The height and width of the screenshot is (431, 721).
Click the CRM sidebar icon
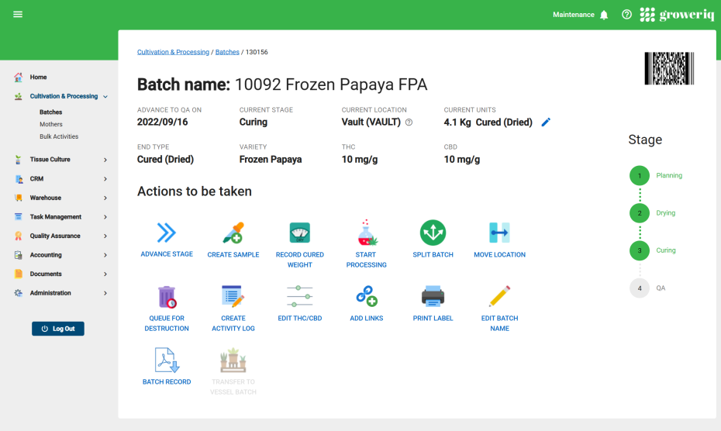pos(19,179)
